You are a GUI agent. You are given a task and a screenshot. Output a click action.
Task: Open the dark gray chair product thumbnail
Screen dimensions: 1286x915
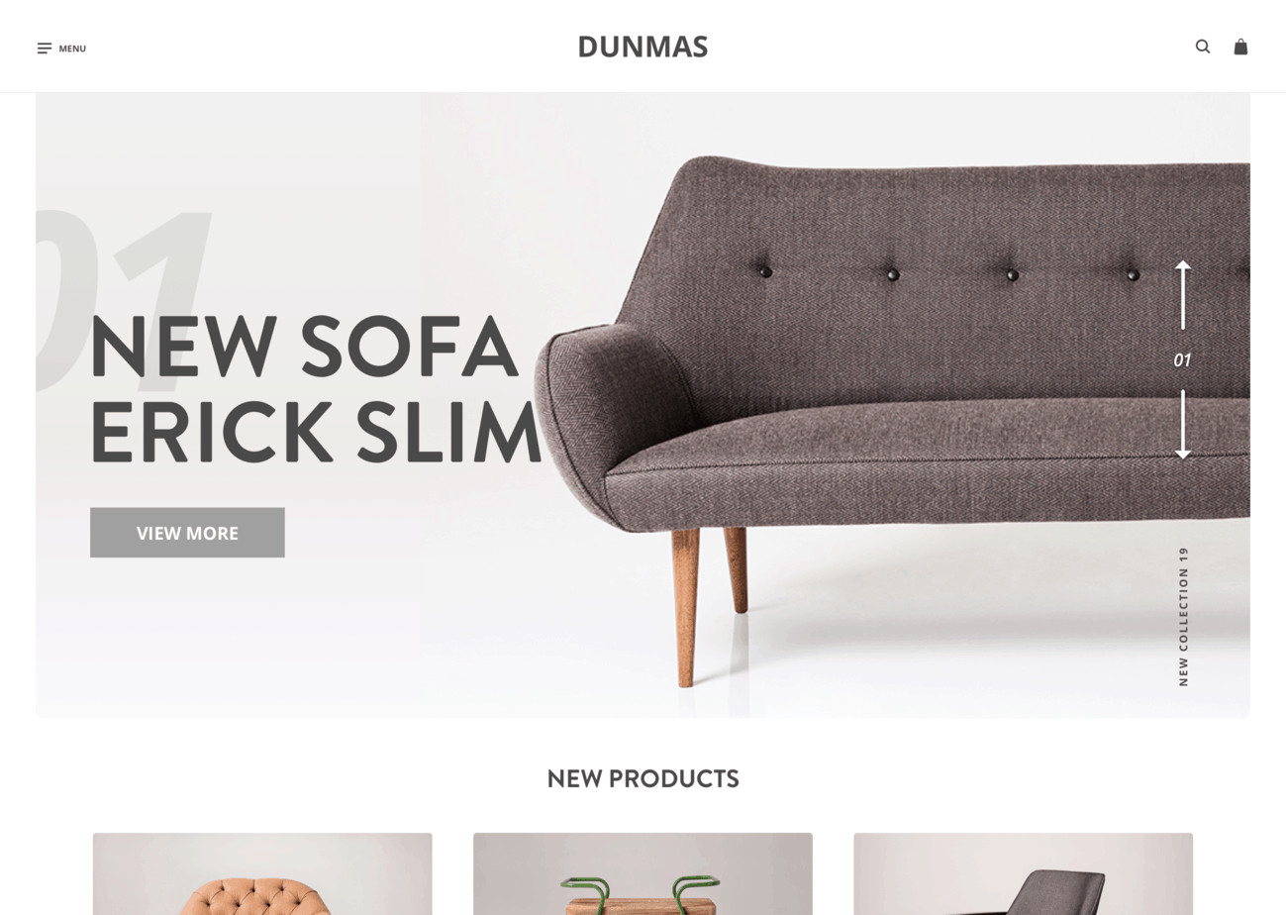tap(1023, 873)
